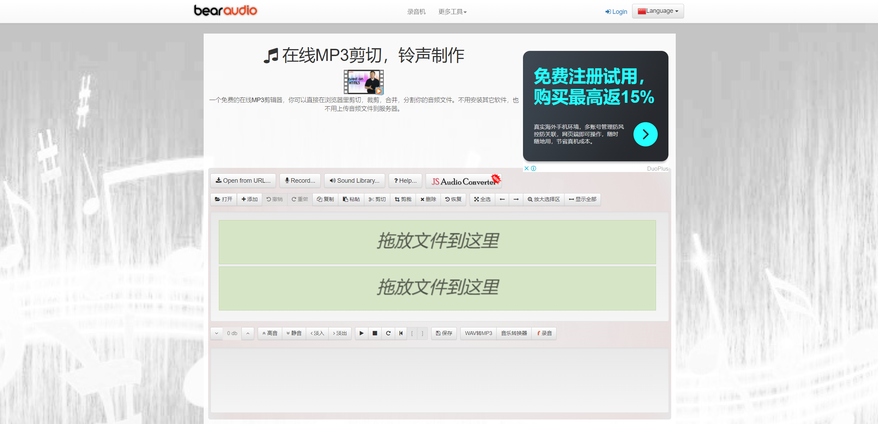
Task: Open the 更多工具 dropdown menu
Action: pyautogui.click(x=452, y=11)
